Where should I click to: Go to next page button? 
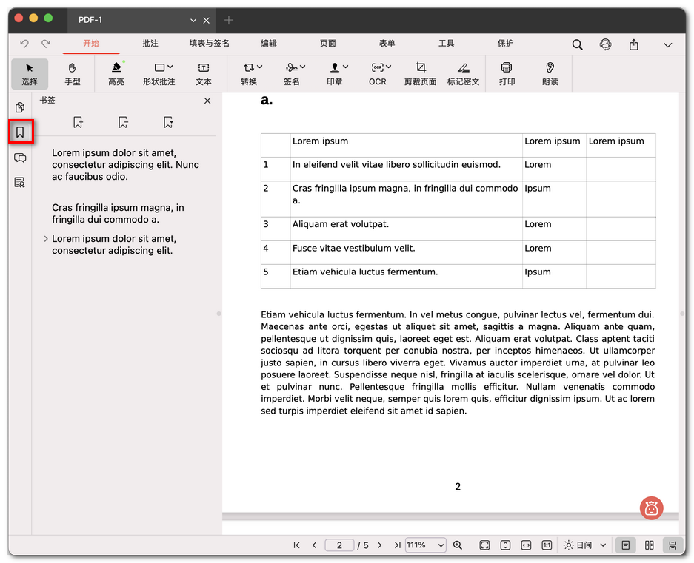[x=379, y=545]
